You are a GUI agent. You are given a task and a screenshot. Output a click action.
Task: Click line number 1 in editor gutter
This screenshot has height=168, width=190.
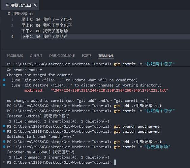[x=12, y=20]
